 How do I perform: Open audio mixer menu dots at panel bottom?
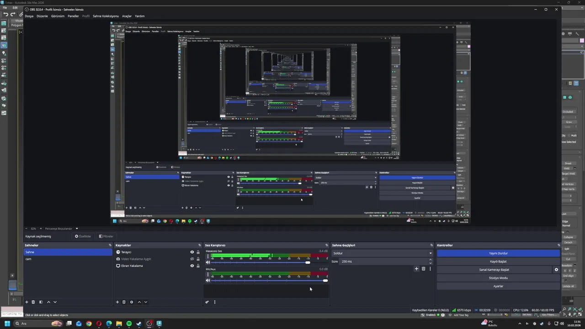click(214, 302)
